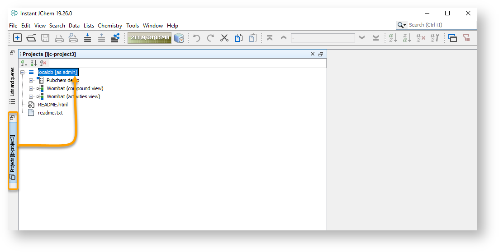Click sort ascending icon in Projects panel
Image resolution: width=499 pixels, height=252 pixels.
click(x=24, y=63)
